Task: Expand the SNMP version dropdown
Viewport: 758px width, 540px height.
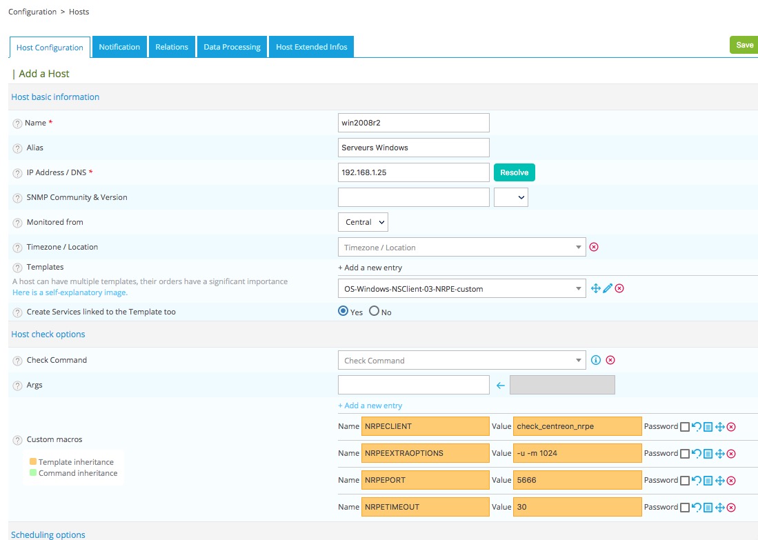Action: click(511, 197)
